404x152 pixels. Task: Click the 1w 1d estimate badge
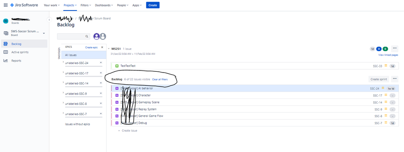tap(391, 88)
